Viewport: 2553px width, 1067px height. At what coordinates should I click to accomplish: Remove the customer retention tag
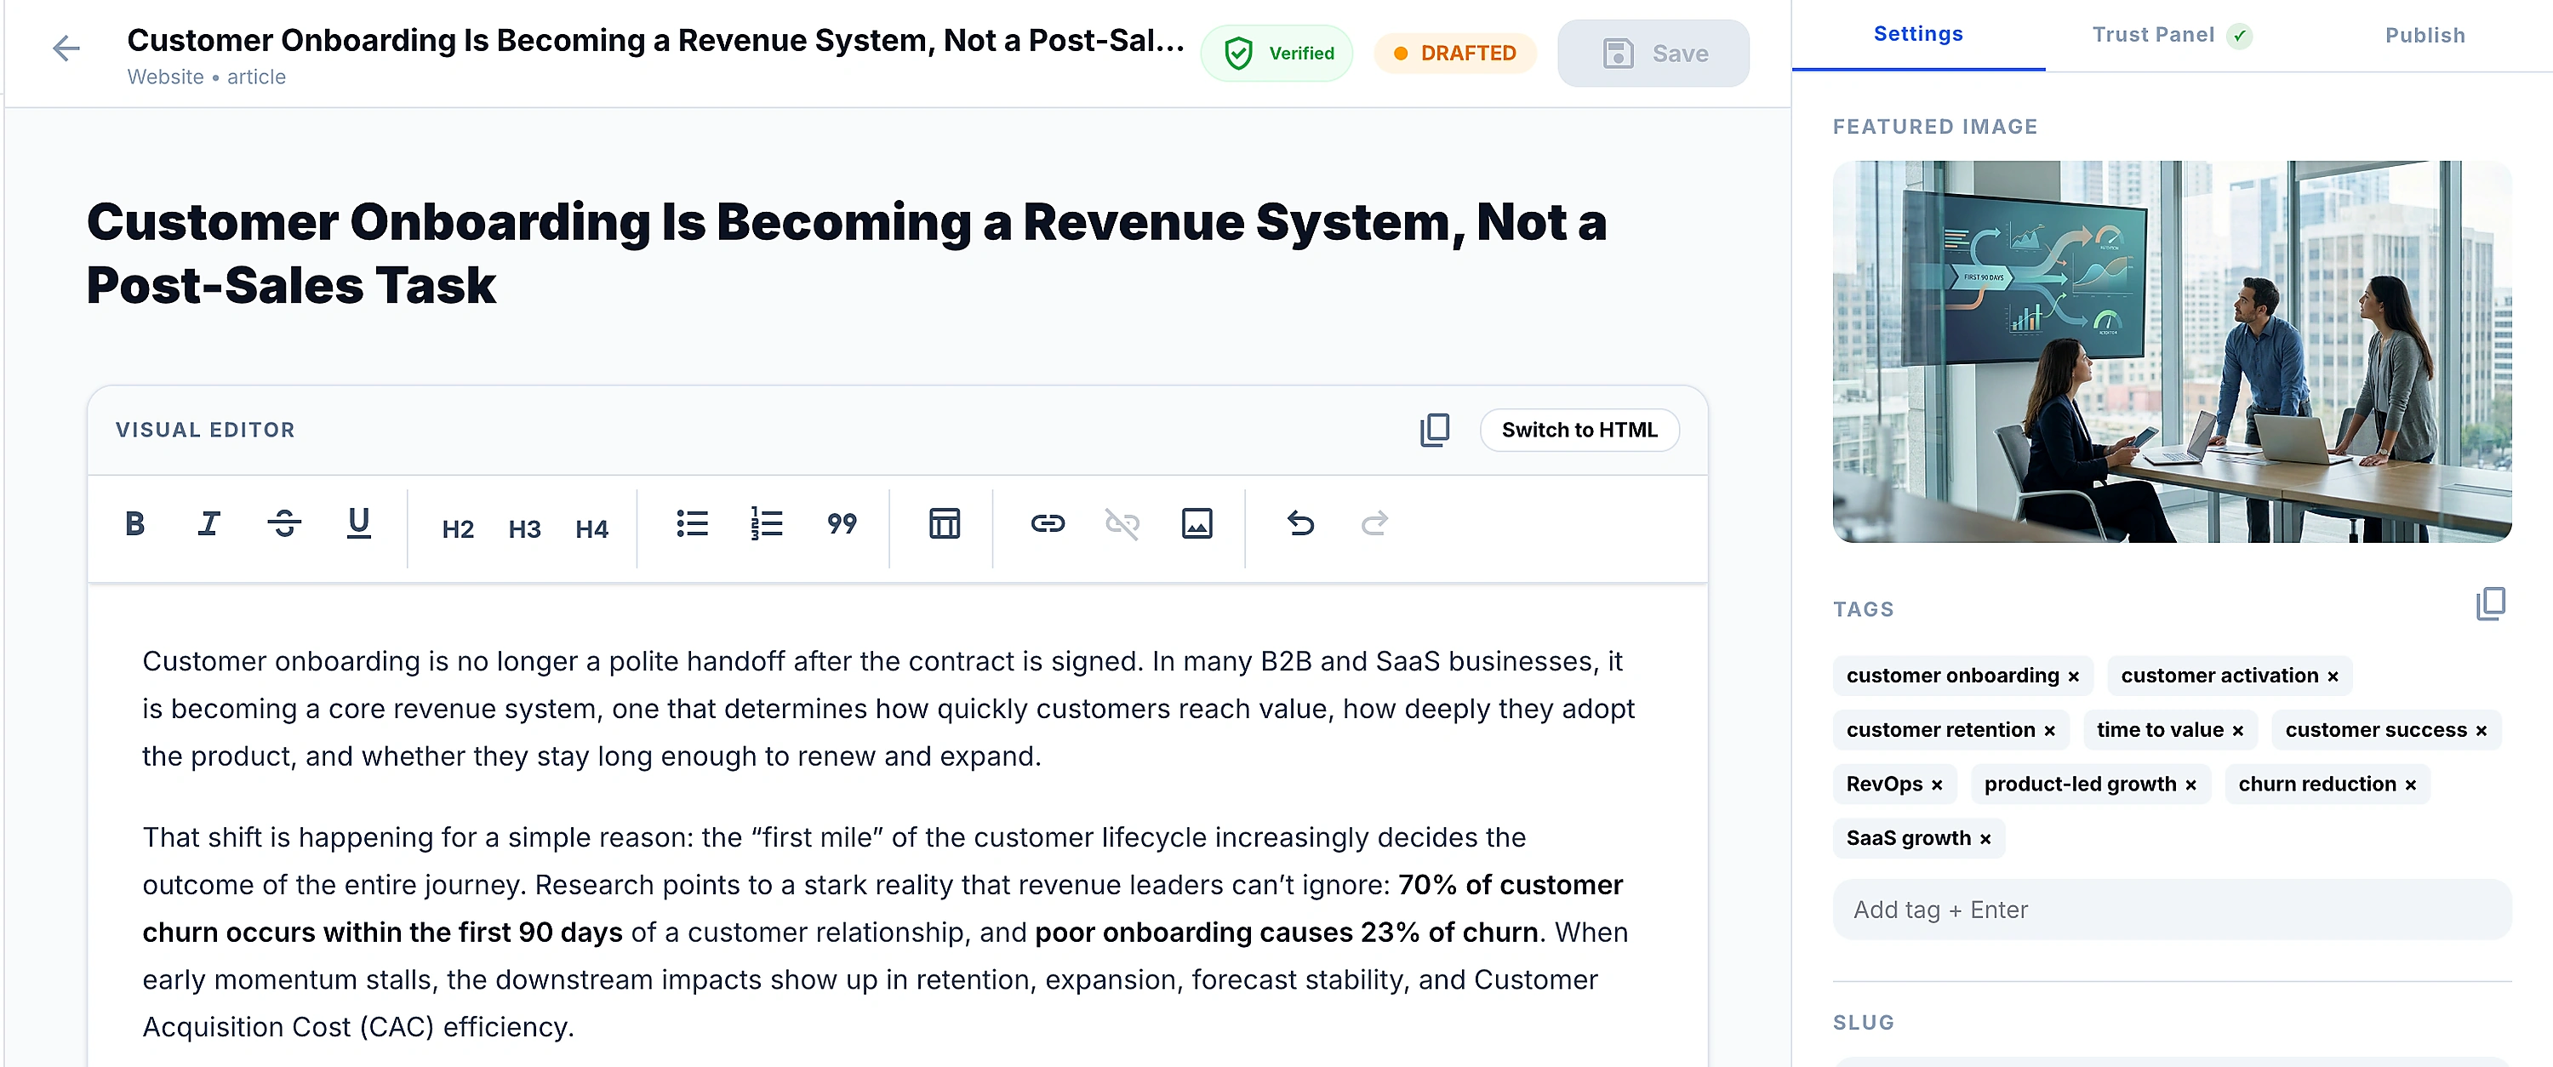2049,731
